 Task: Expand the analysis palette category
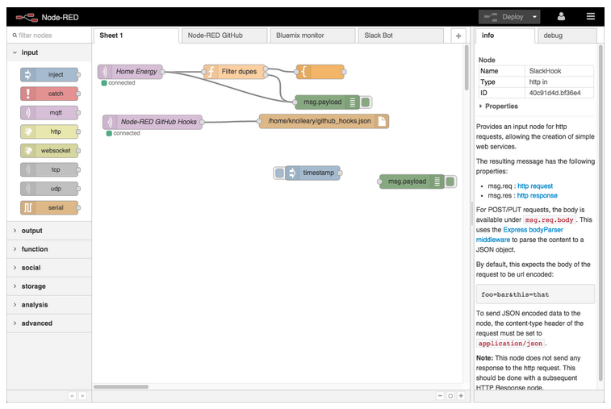pos(49,305)
